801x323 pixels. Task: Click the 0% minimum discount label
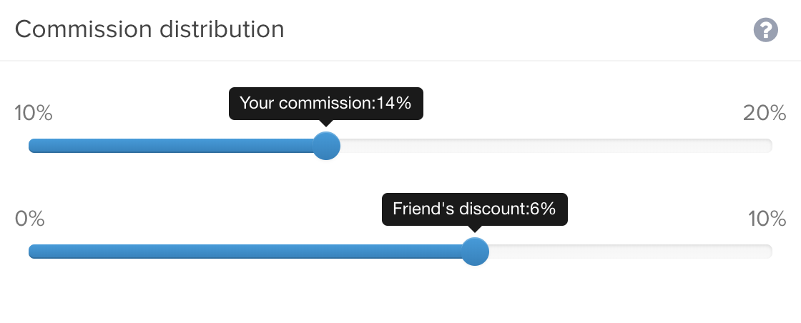click(29, 219)
